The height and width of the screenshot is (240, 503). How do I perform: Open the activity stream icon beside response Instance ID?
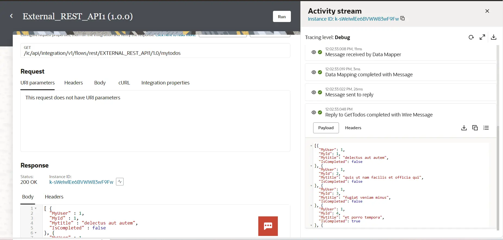120,182
